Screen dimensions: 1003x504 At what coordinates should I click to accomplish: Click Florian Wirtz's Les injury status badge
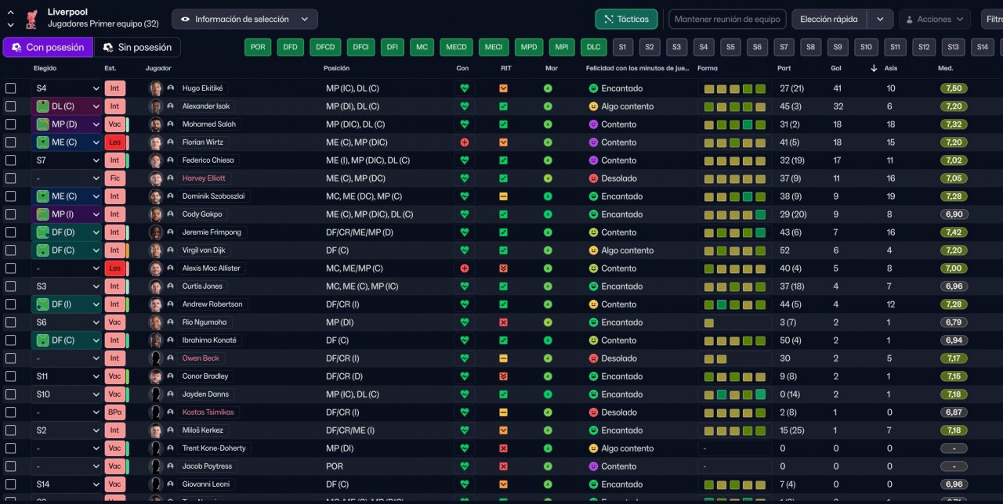115,142
